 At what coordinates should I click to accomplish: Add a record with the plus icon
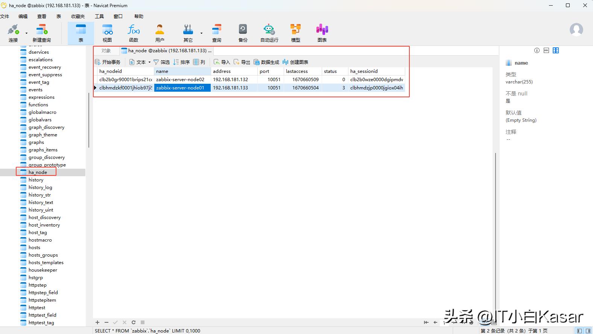pyautogui.click(x=97, y=322)
